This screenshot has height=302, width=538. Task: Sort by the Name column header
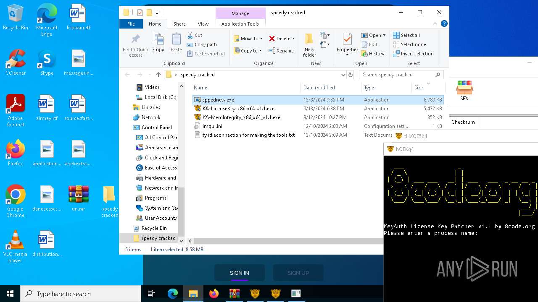[246, 88]
